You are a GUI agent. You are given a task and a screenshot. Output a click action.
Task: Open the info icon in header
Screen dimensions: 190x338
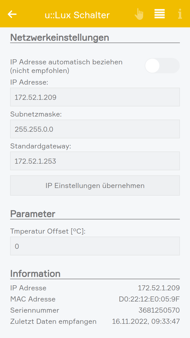pos(180,14)
